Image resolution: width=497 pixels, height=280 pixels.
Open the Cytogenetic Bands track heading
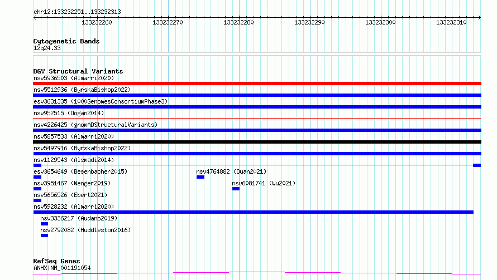66,41
